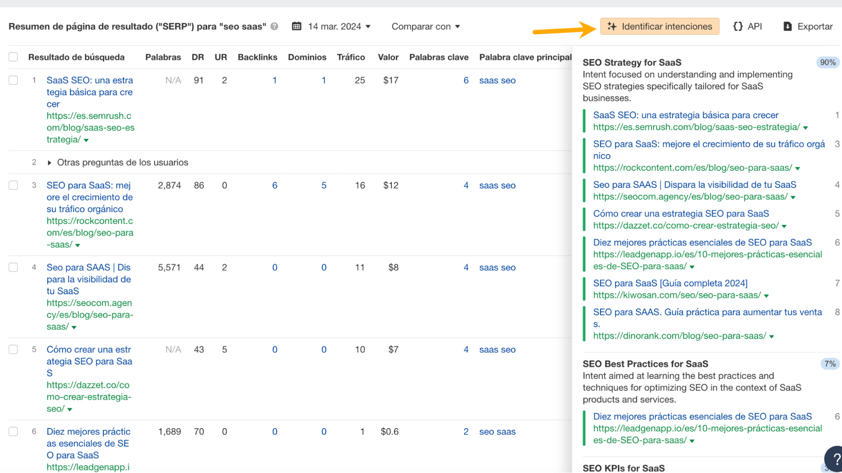Viewport: 842px width, 473px height.
Task: Click the Exportar download icon
Action: coord(787,26)
